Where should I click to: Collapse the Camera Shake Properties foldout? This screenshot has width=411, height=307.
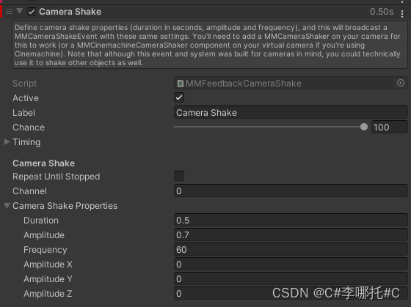point(7,206)
